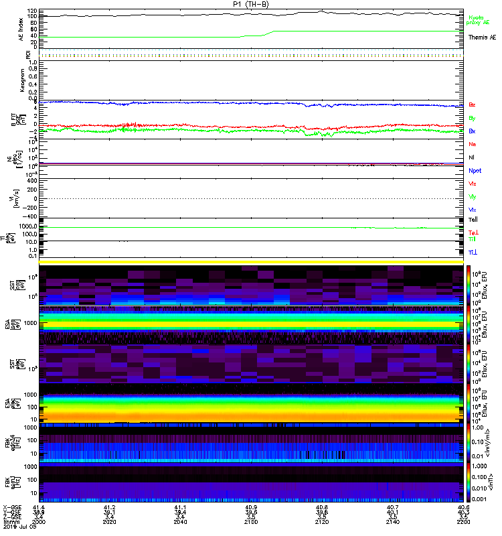Click the 2120 time tick label
This screenshot has height=536, width=502.
pos(322,522)
